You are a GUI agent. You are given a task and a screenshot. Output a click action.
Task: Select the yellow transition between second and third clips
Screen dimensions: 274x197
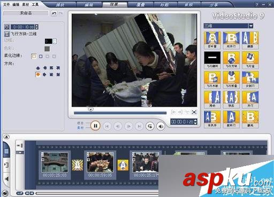pyautogui.click(x=123, y=165)
